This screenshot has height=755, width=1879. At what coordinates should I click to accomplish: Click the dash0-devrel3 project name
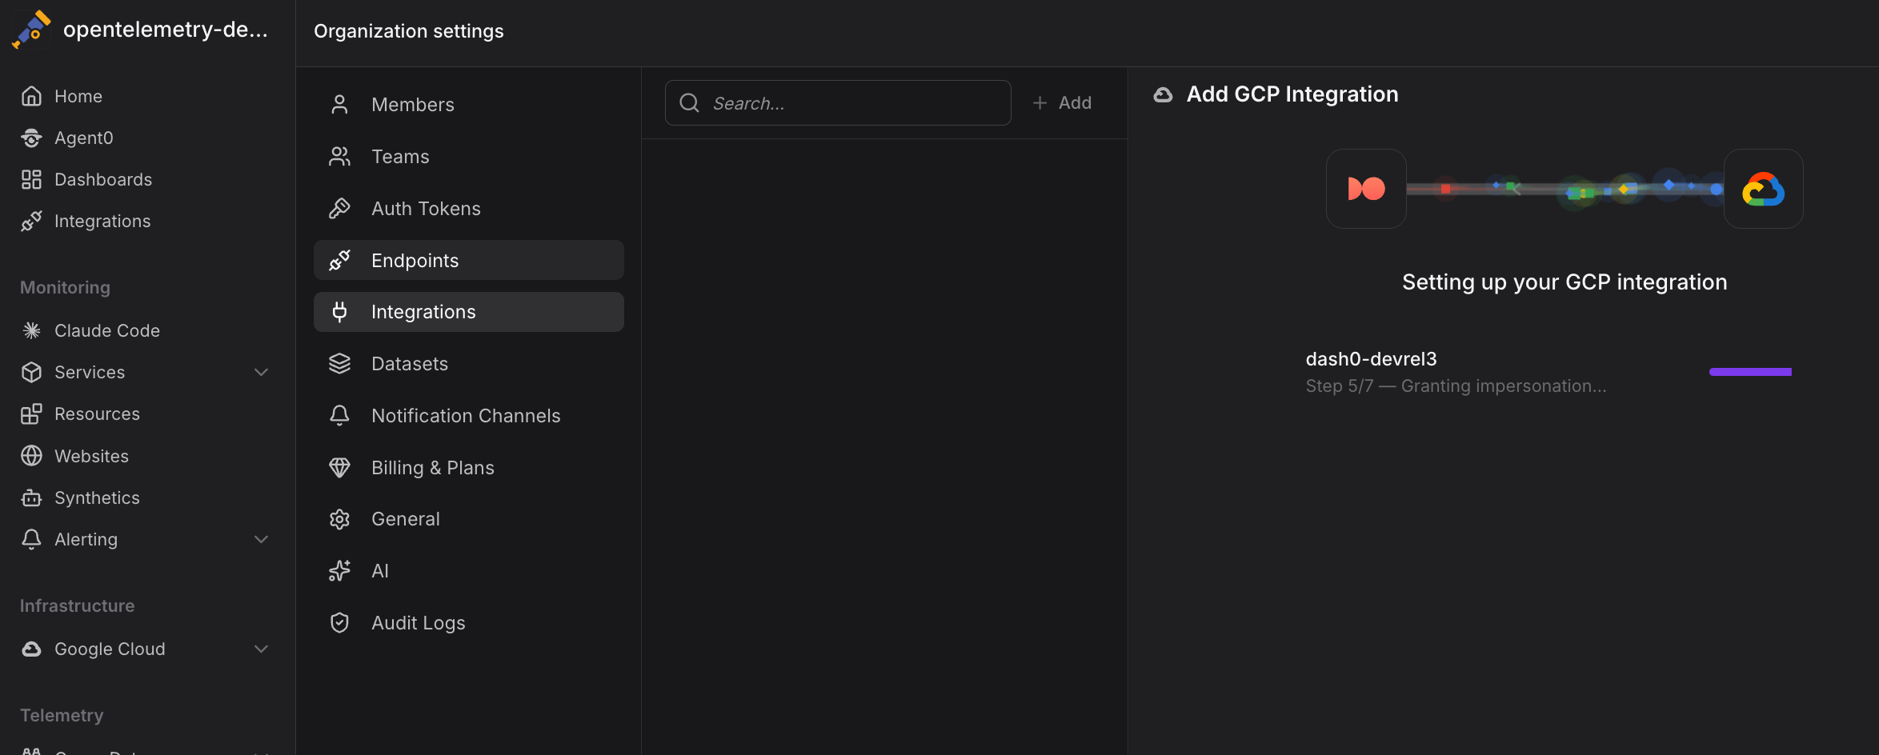pos(1371,359)
